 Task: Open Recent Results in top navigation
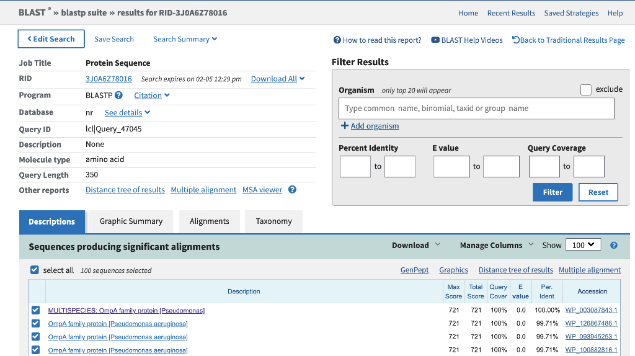511,13
